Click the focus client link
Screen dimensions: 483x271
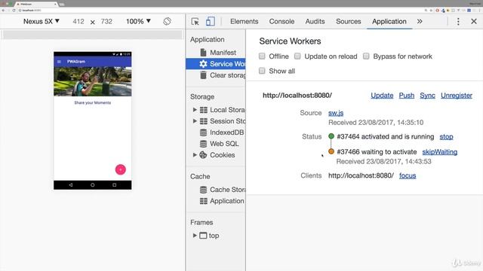point(408,175)
